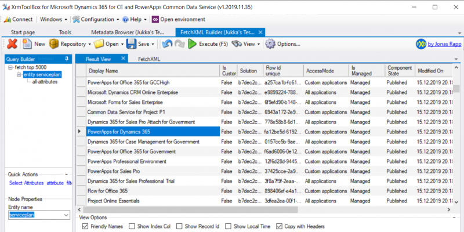The height and width of the screenshot is (232, 464).
Task: Switch to the Tools tab
Action: [65, 32]
